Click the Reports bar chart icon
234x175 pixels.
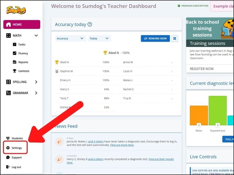click(x=14, y=62)
